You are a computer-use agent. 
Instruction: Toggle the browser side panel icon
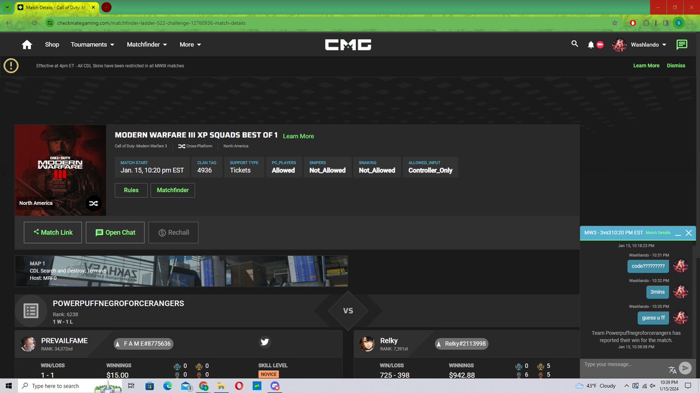[x=666, y=23]
